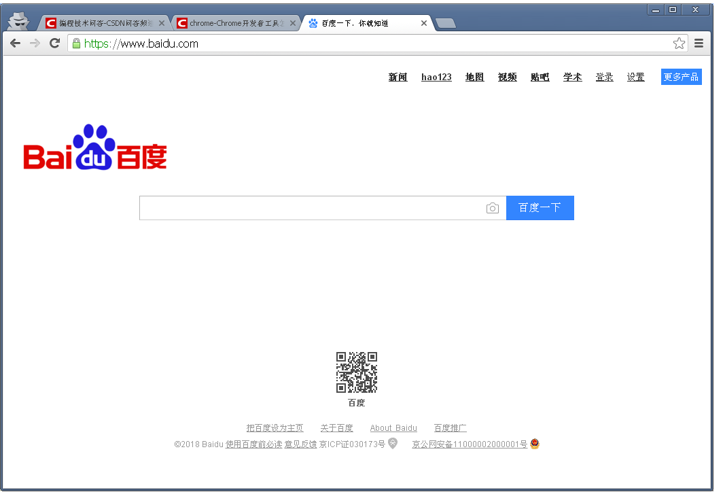
Task: Click the ICP shield icon in the footer
Action: point(392,444)
